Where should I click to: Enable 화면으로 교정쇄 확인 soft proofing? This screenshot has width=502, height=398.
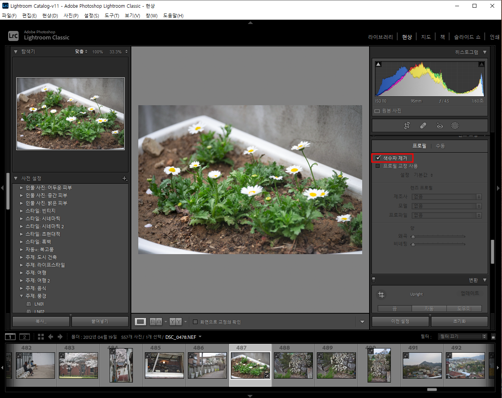pos(195,322)
